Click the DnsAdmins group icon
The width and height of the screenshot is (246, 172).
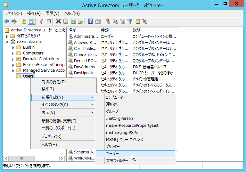pyautogui.click(x=71, y=67)
